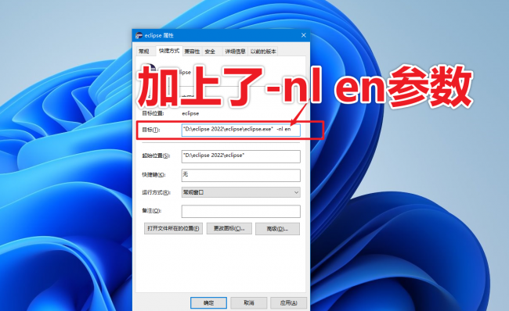
Task: Apply changes with the 应用 button
Action: pyautogui.click(x=289, y=303)
